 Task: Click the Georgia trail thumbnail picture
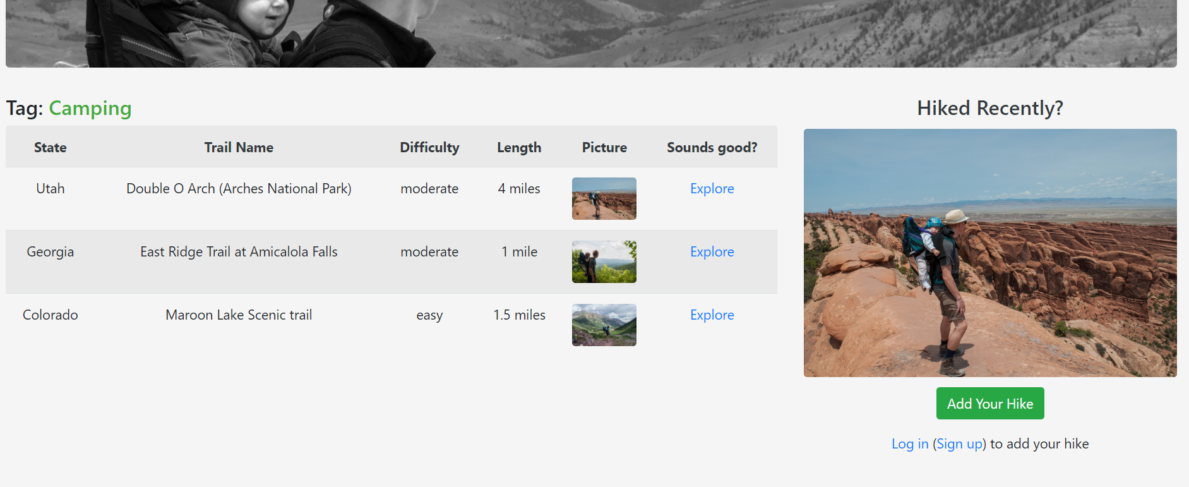coord(604,262)
